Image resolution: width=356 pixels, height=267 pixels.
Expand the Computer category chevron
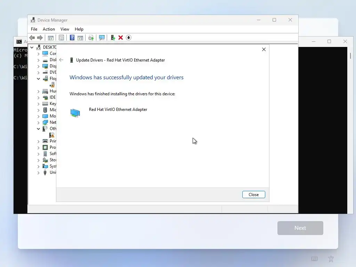[38, 54]
